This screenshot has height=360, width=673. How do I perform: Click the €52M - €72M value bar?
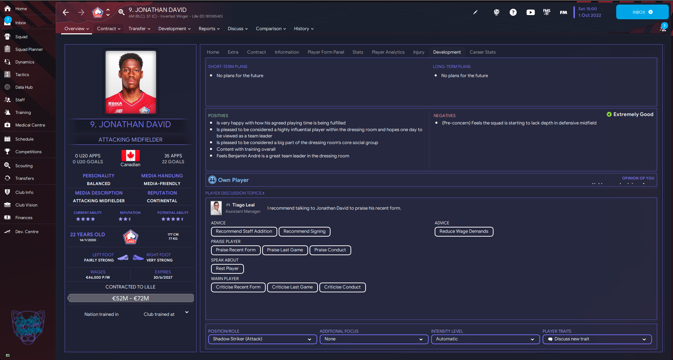[130, 298]
